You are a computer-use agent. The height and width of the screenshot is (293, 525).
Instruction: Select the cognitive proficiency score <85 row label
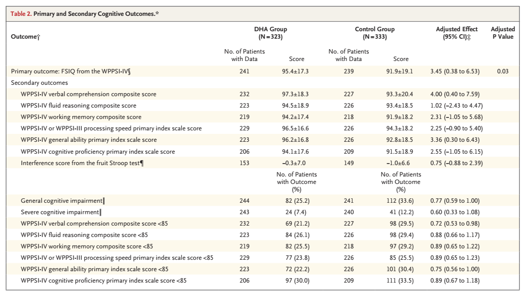(104, 281)
